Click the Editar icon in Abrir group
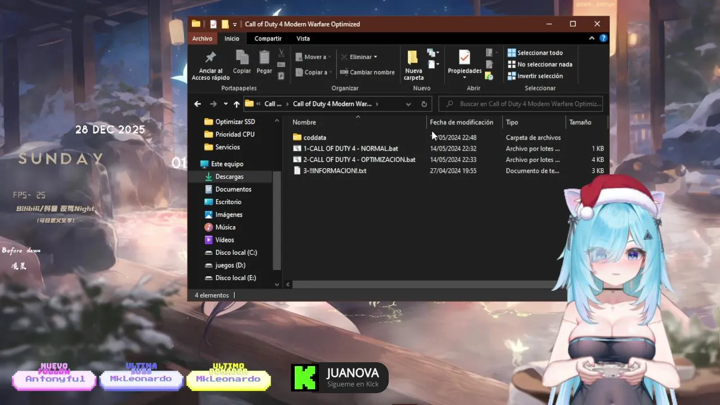Viewport: 720px width, 405px height. click(x=489, y=65)
